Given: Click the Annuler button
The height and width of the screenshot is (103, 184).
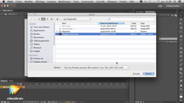Looking at the screenshot, I should click(x=136, y=74).
